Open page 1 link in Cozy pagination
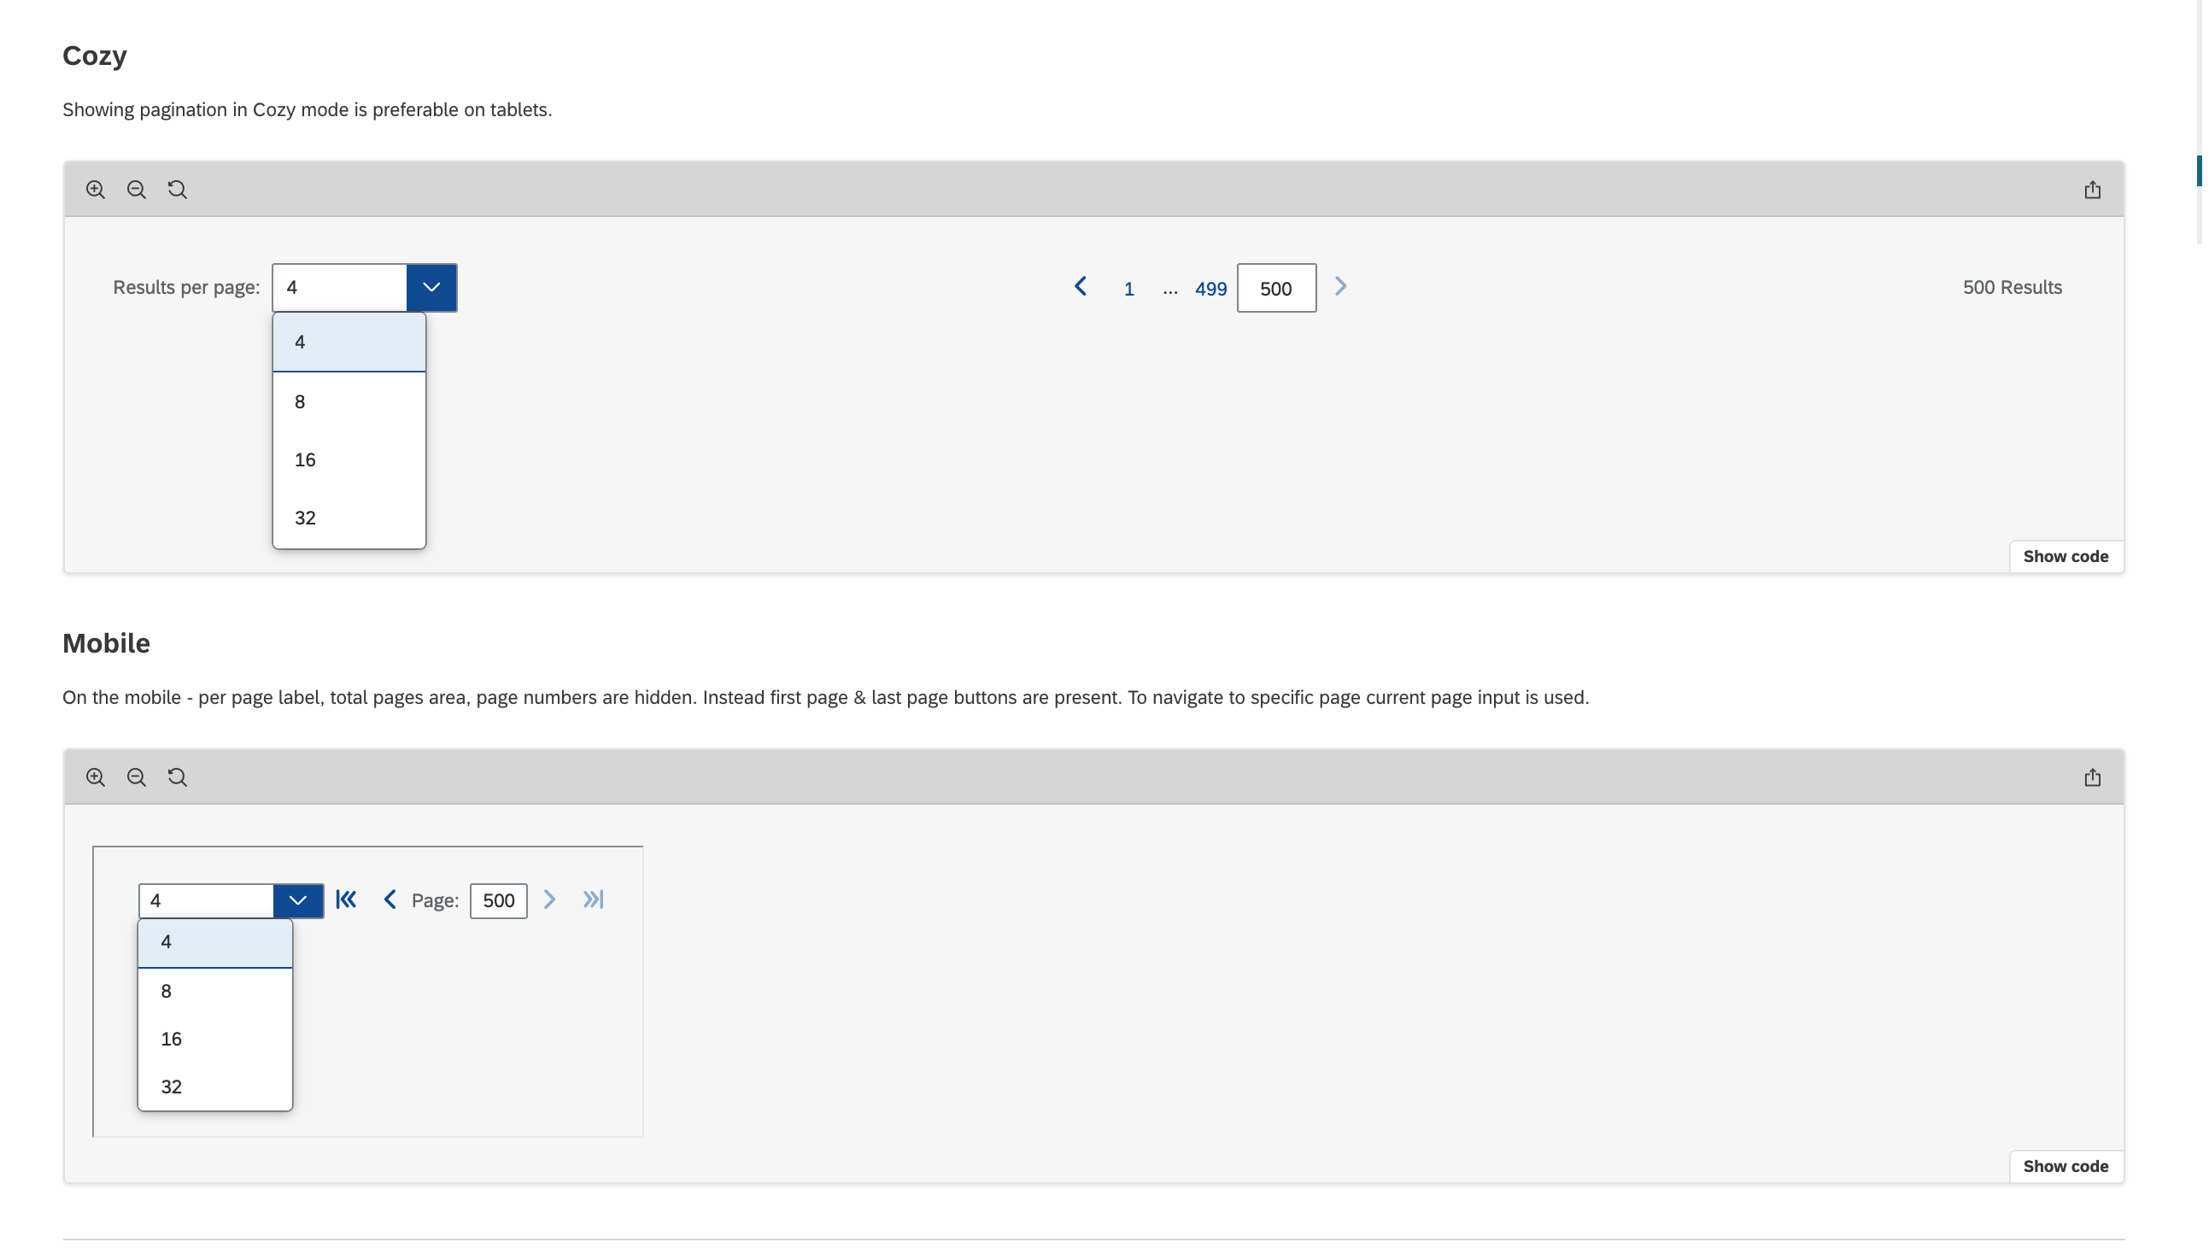The width and height of the screenshot is (2209, 1254). pos(1129,290)
